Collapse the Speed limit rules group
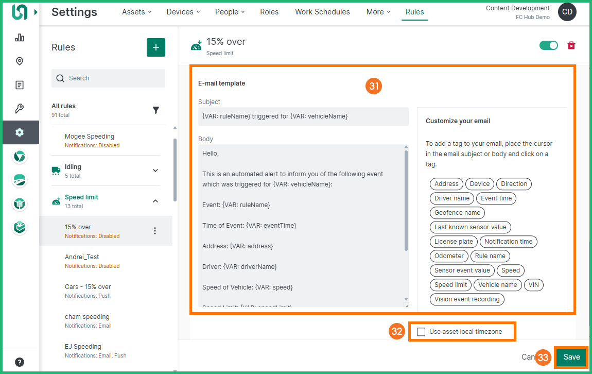The width and height of the screenshot is (592, 374). [x=155, y=201]
